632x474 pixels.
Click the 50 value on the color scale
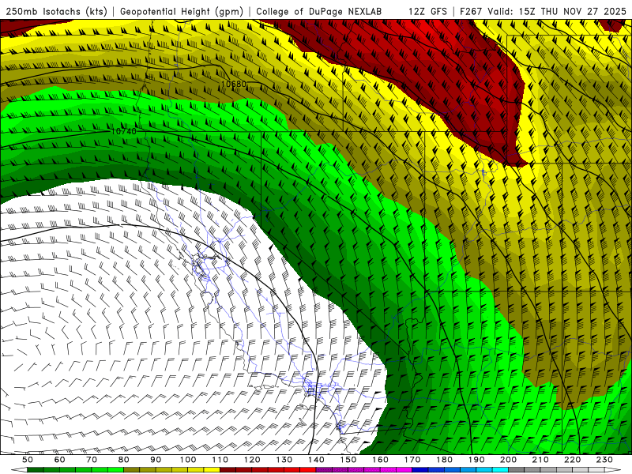(28, 460)
